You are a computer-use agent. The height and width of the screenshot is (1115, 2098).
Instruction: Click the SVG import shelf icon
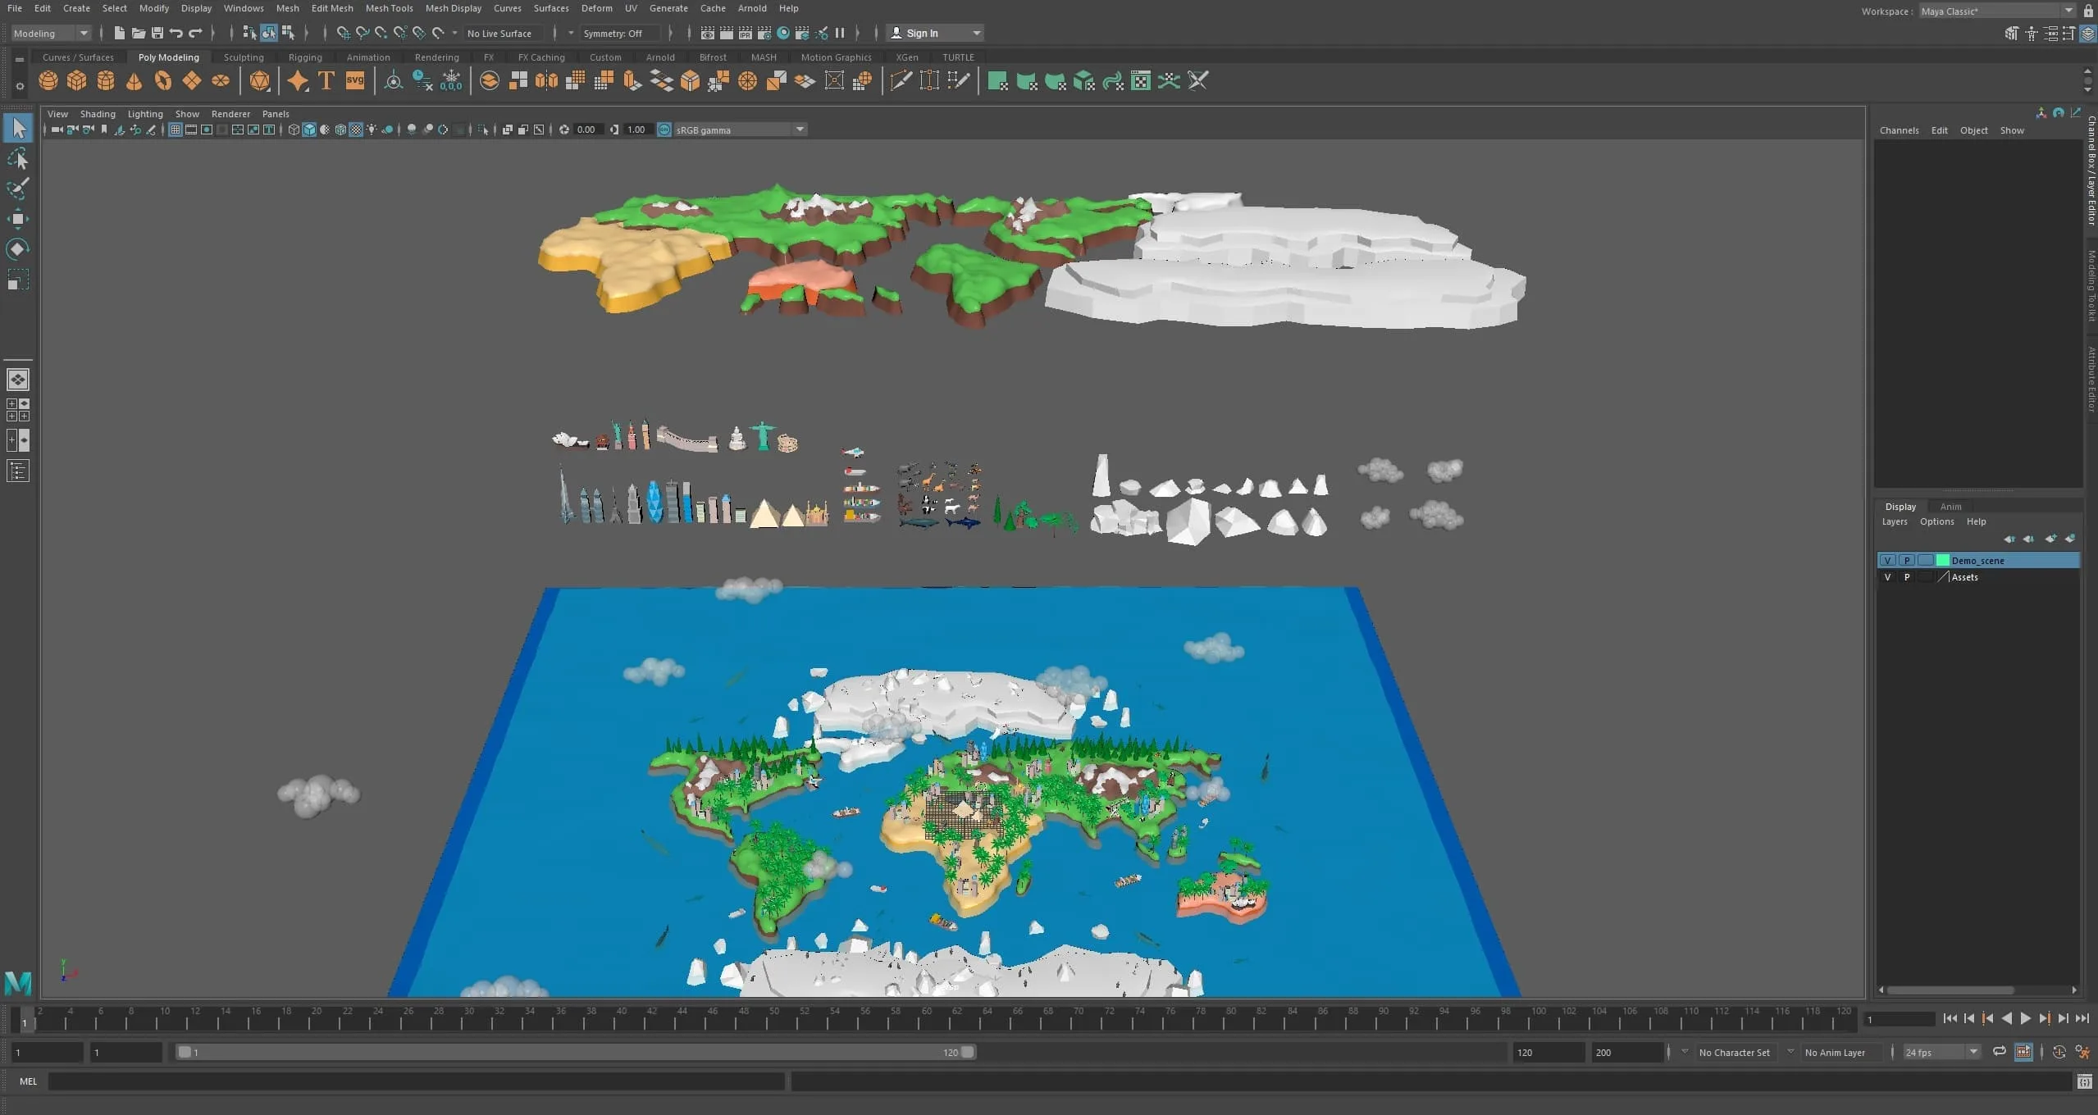pyautogui.click(x=354, y=81)
